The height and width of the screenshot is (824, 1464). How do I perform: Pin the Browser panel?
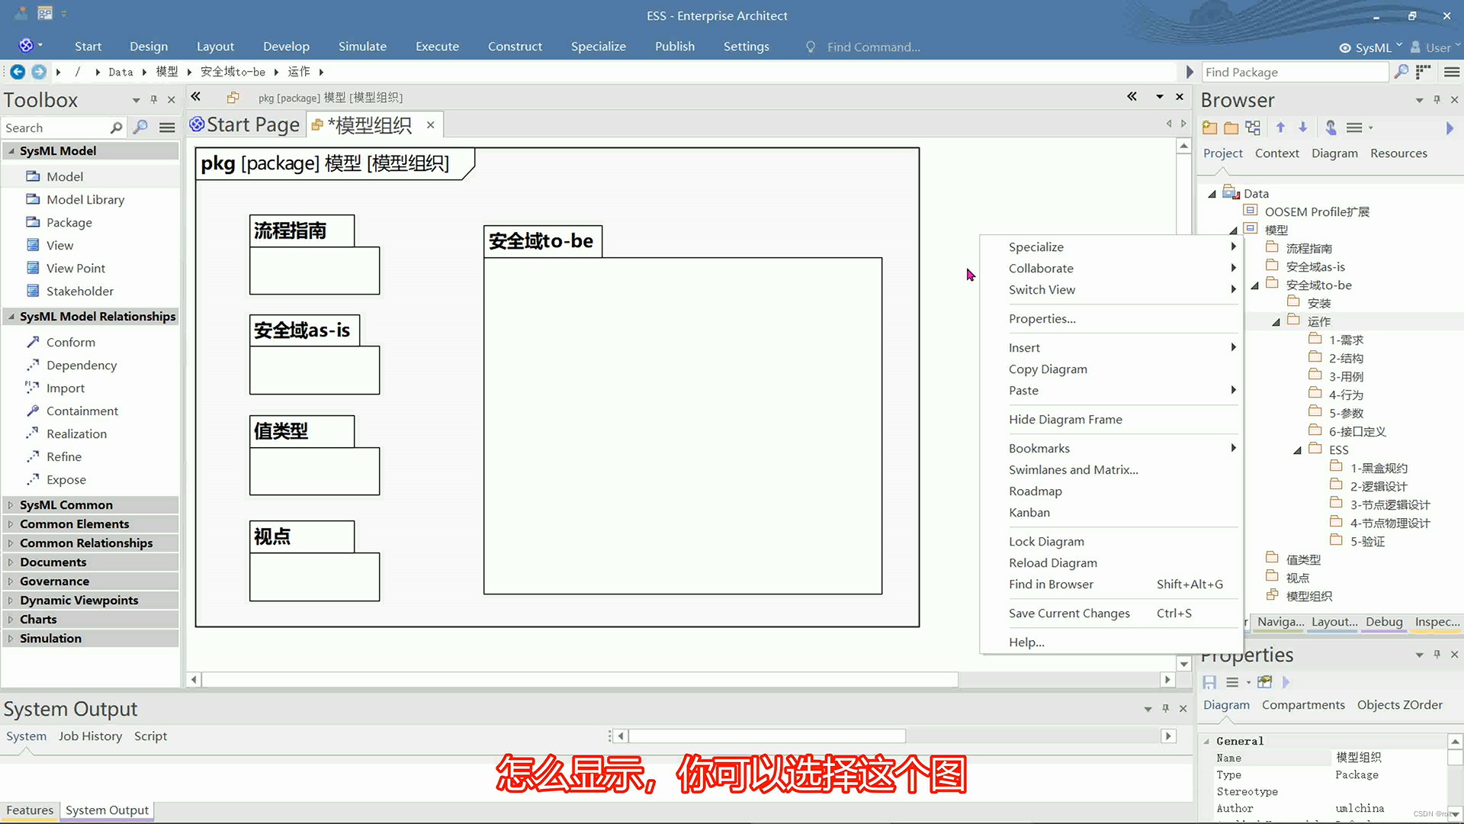[x=1437, y=99]
